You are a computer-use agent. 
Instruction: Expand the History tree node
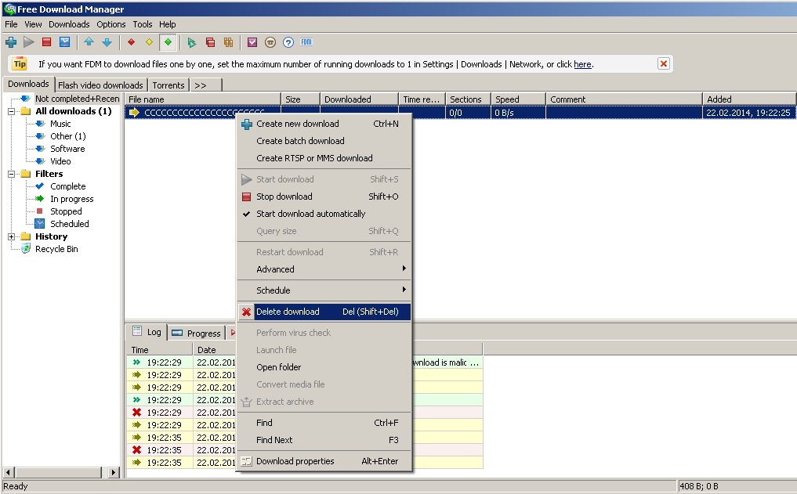pos(11,236)
